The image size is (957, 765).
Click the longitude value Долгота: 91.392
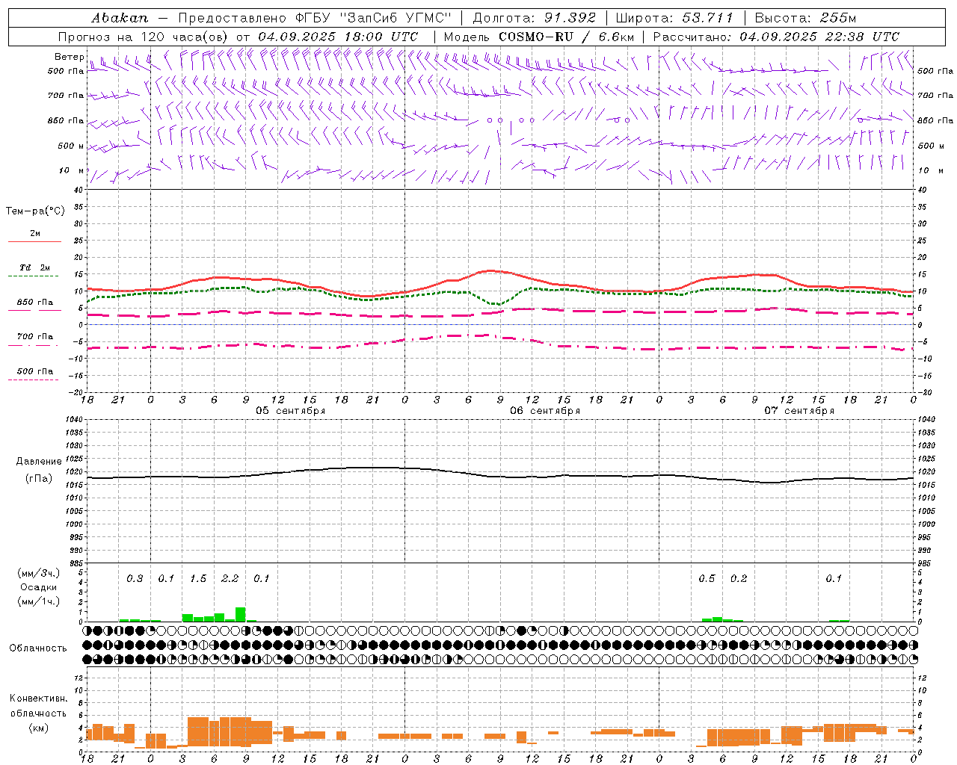click(x=535, y=18)
